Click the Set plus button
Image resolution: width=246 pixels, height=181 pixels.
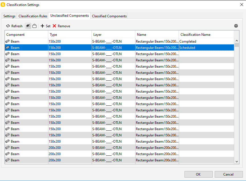pyautogui.click(x=46, y=26)
